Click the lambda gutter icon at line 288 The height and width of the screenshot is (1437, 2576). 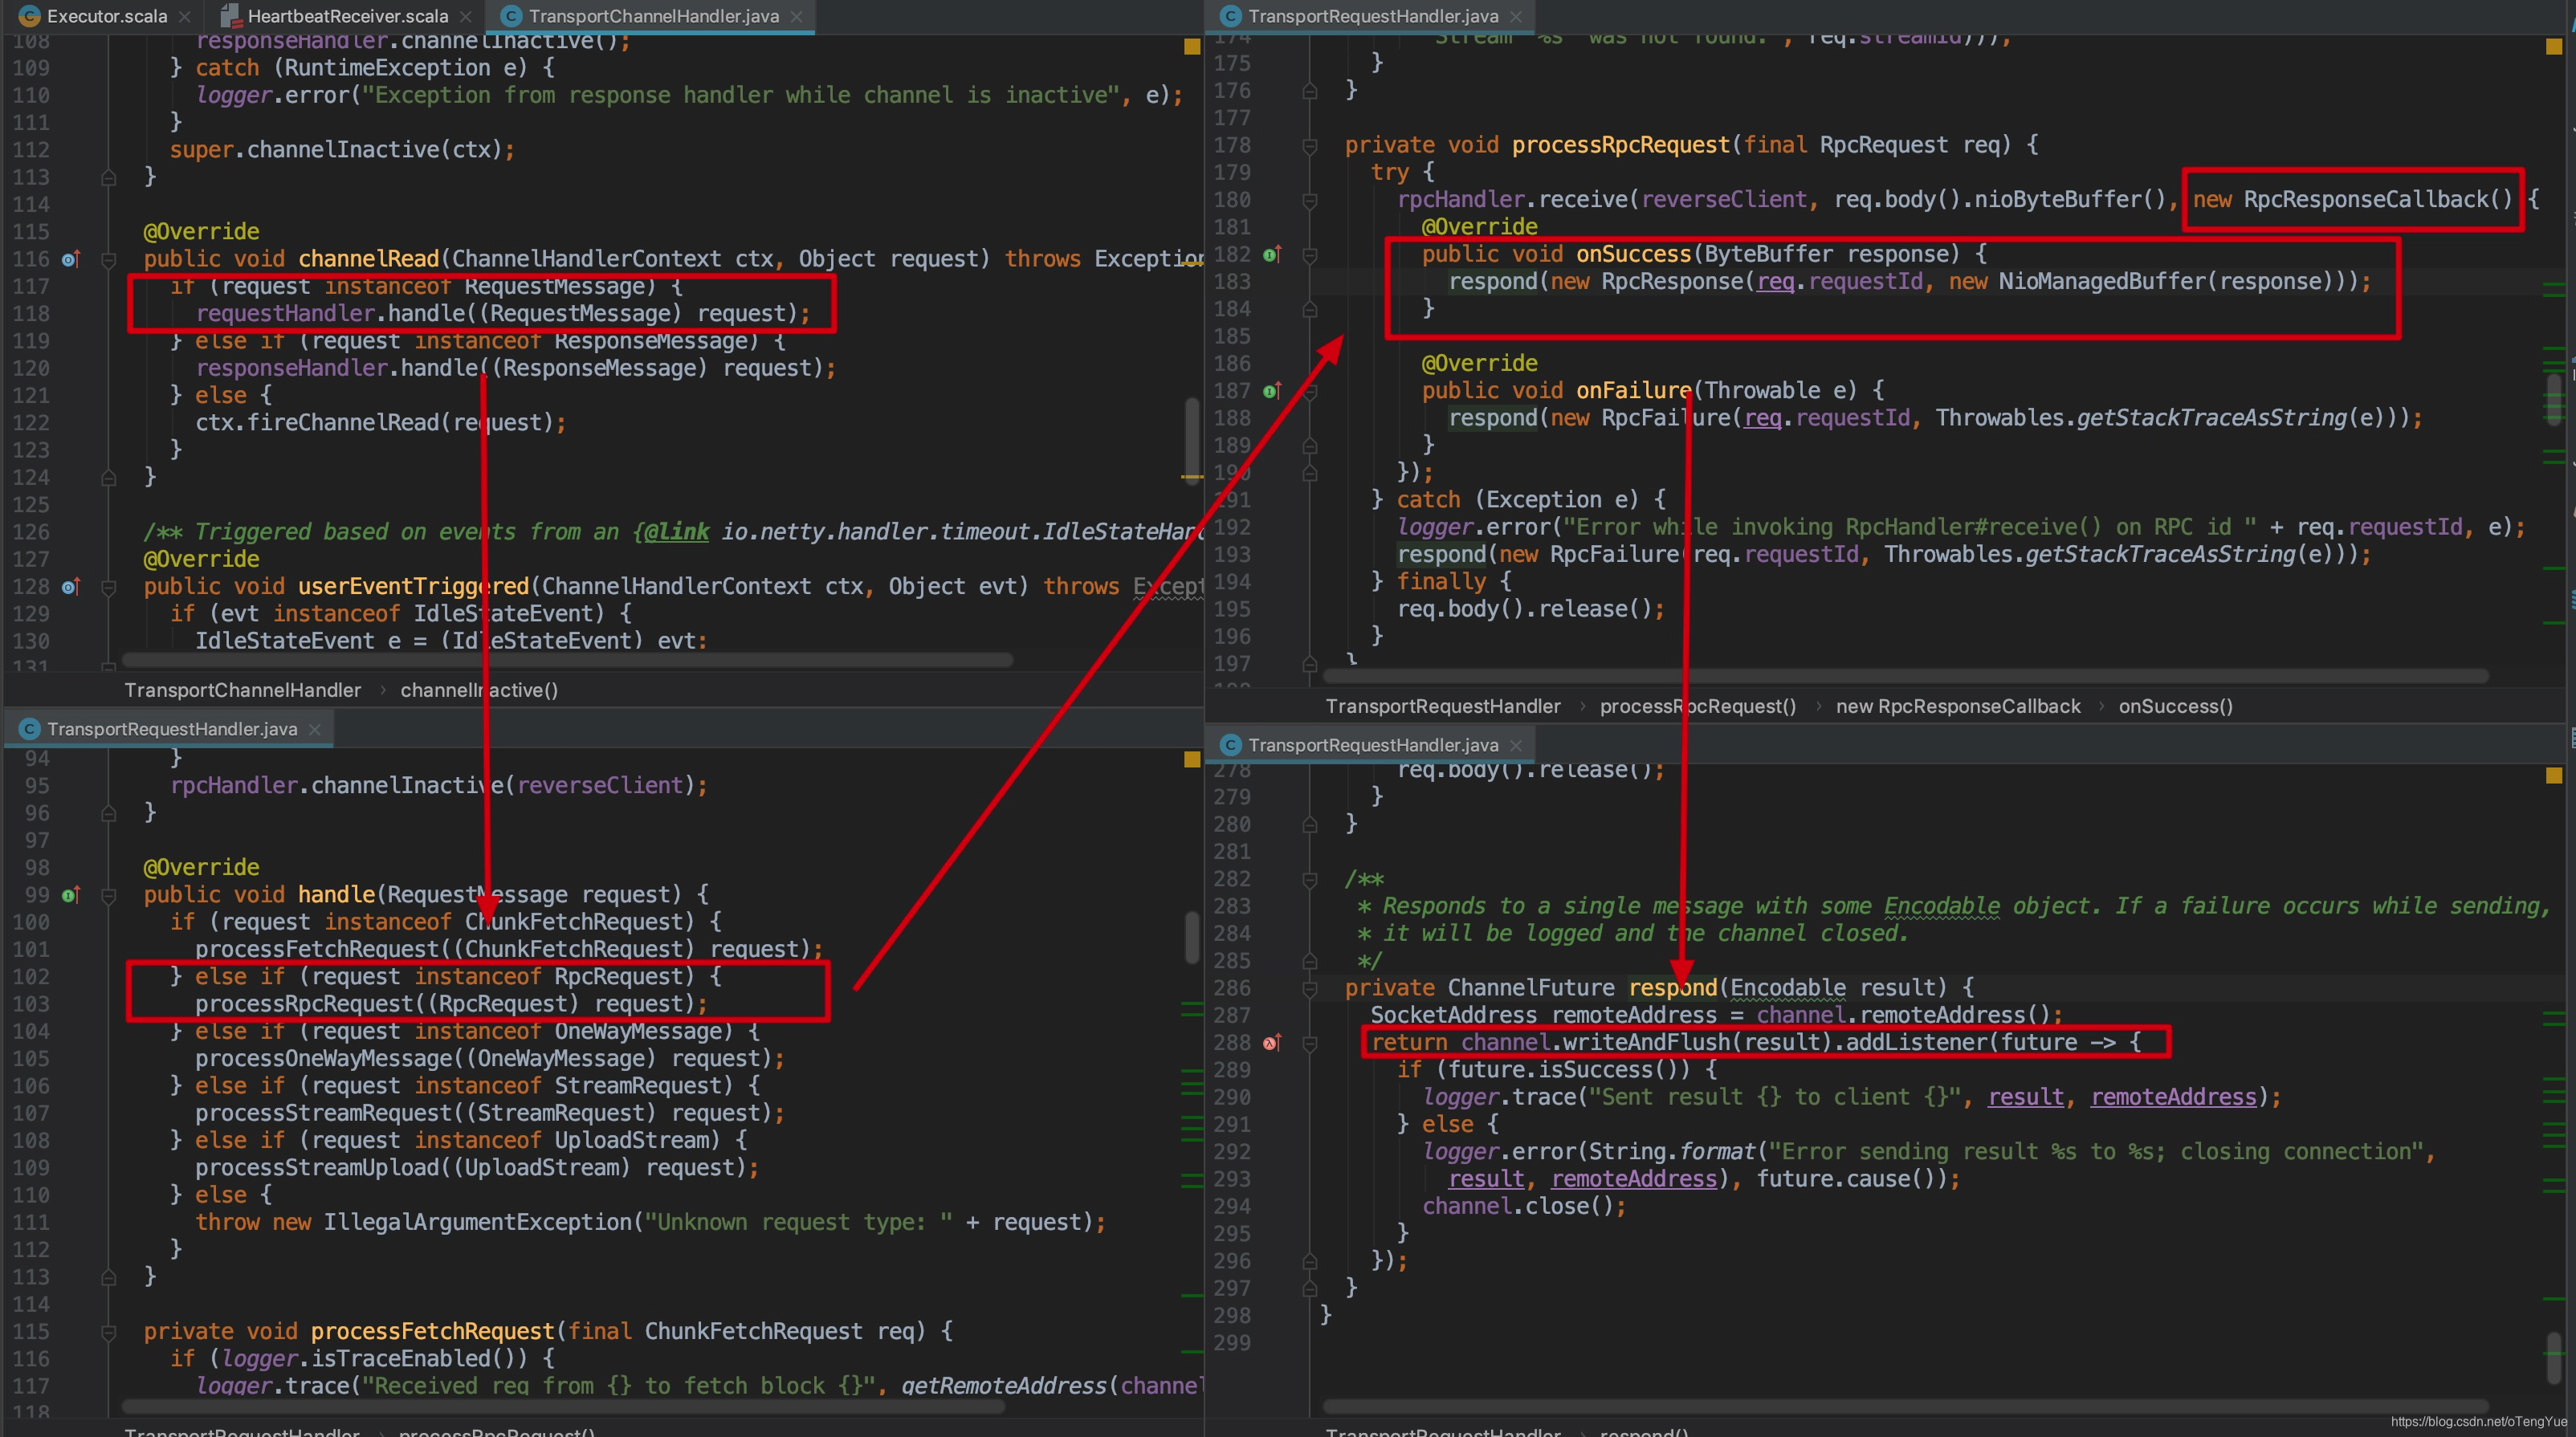[x=1271, y=1043]
